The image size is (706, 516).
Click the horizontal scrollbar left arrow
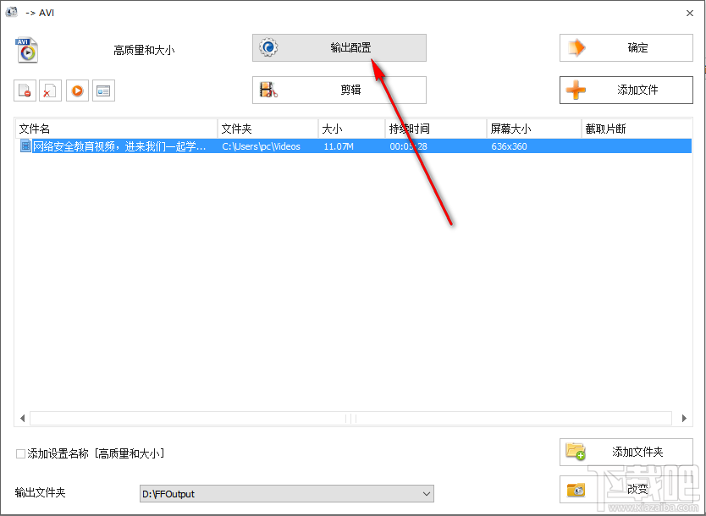[22, 419]
